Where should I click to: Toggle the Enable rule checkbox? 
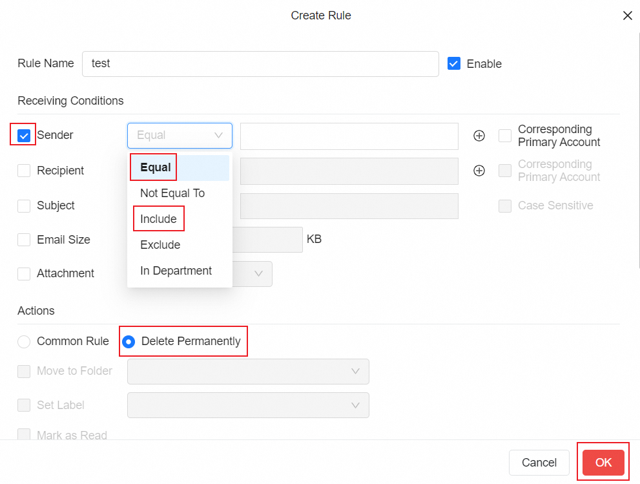point(454,63)
